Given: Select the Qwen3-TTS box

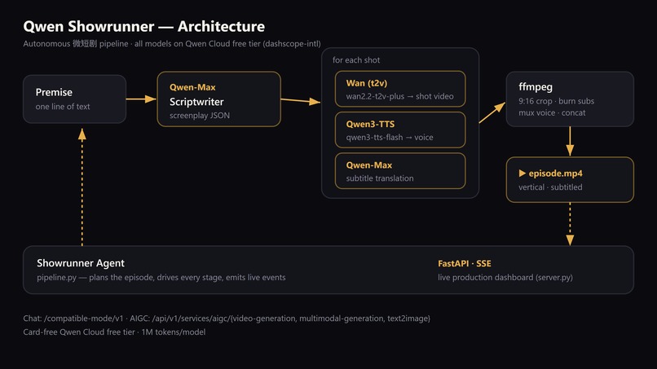Looking at the screenshot, I should (400, 130).
